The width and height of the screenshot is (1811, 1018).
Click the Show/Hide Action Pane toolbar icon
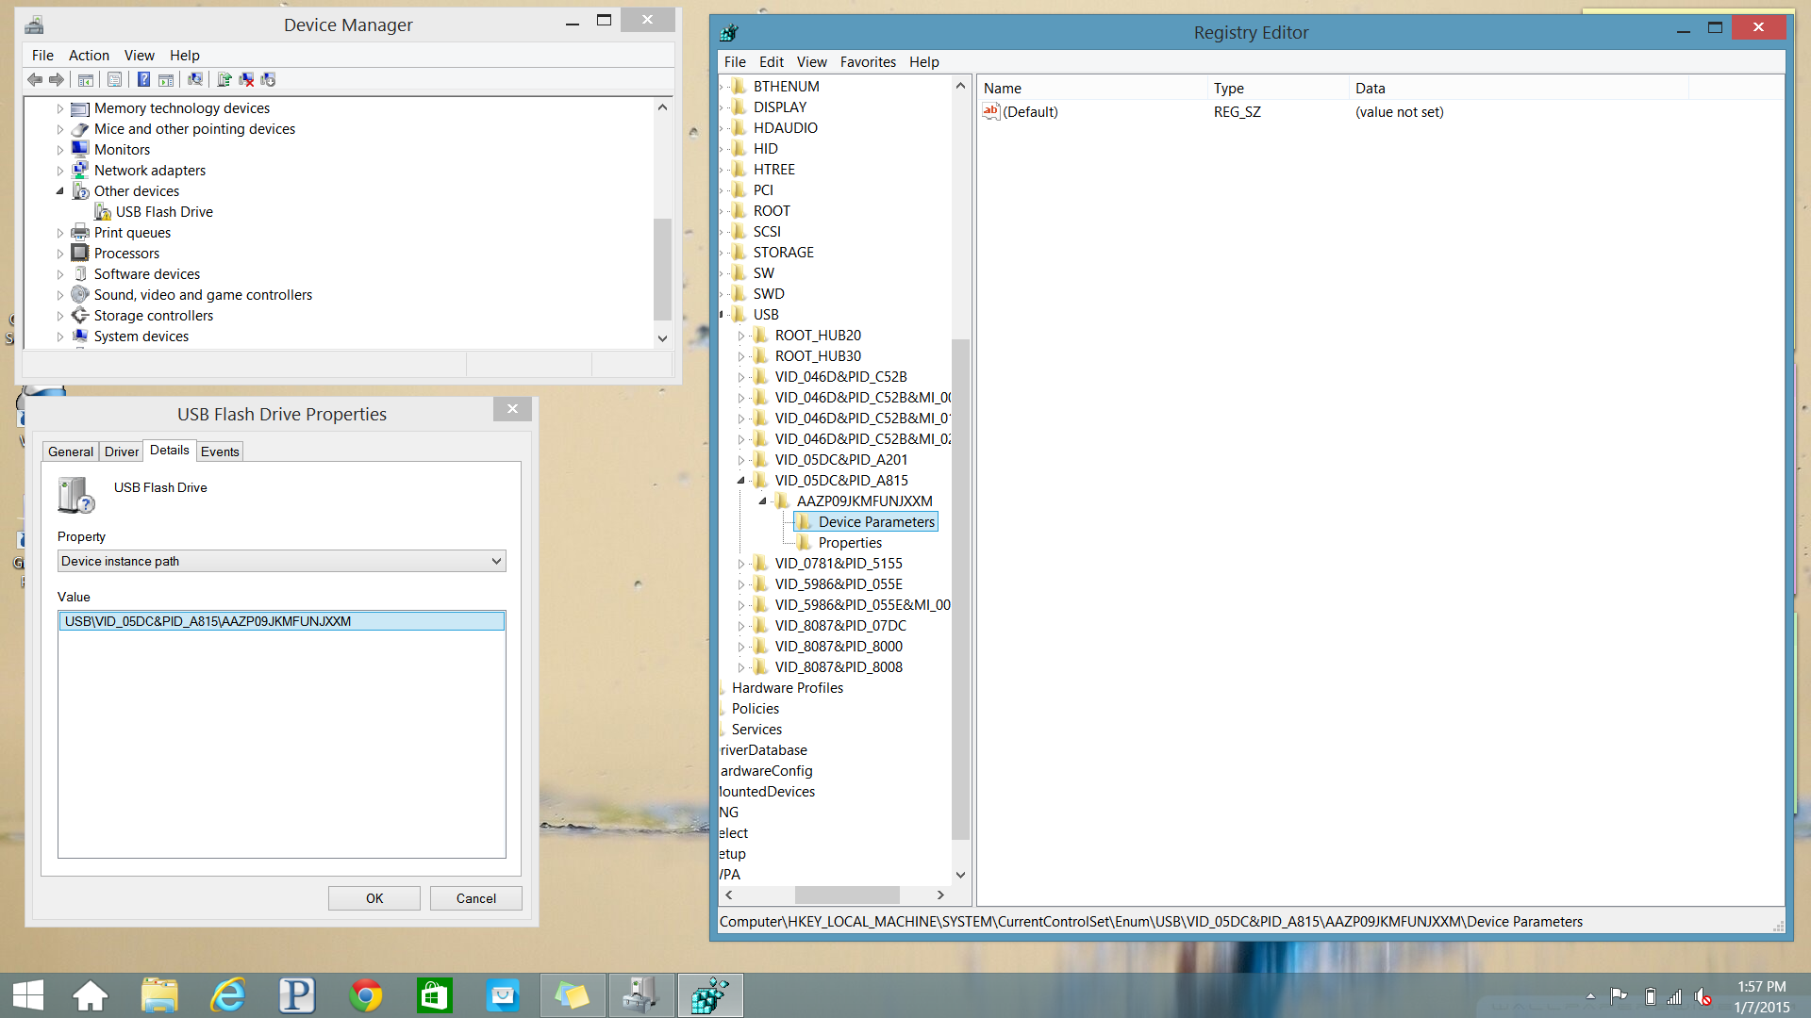166,80
